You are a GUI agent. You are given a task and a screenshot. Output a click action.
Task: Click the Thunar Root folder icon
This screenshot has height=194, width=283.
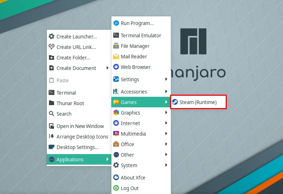(52, 103)
